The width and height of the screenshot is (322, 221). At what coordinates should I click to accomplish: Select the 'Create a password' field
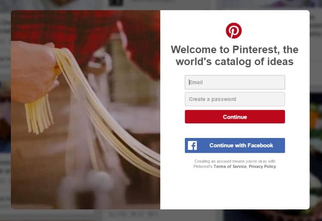[x=235, y=99]
